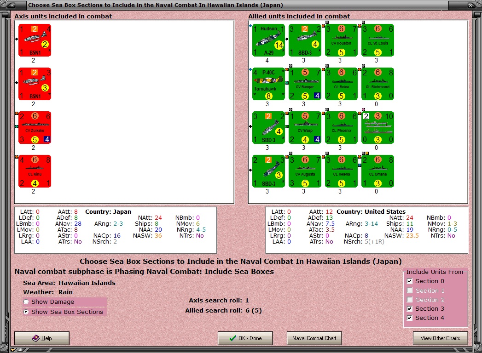Click the United States 'NSrch: 5(+1R)' value
The image size is (482, 353).
[x=364, y=242]
